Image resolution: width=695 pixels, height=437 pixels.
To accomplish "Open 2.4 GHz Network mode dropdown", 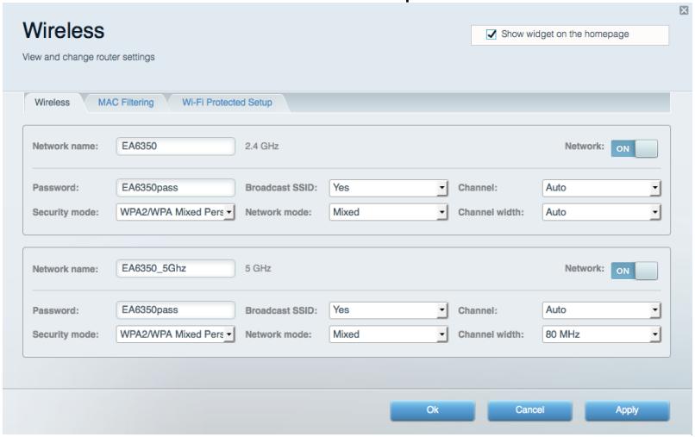I will tap(388, 212).
